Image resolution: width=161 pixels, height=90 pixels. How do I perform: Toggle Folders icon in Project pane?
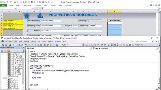9,51
